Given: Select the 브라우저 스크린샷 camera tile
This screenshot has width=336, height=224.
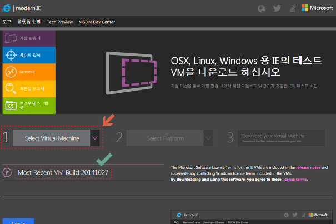Looking at the screenshot, I should coord(29,106).
